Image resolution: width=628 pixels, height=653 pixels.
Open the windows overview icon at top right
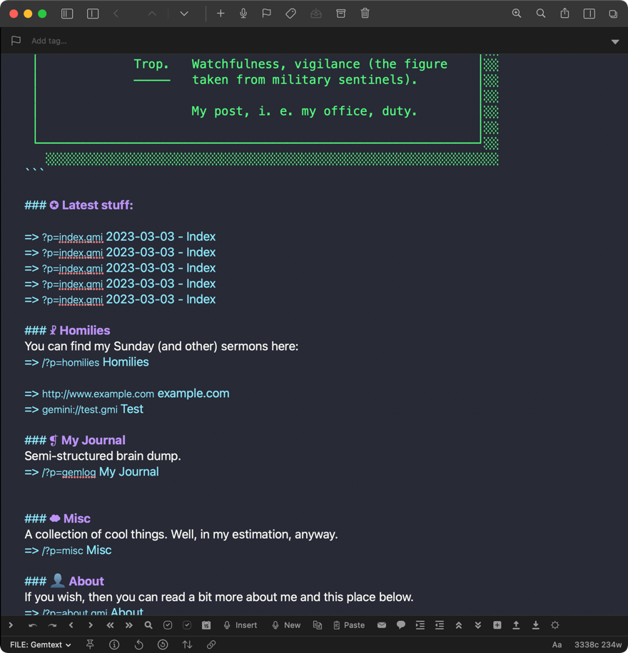613,14
